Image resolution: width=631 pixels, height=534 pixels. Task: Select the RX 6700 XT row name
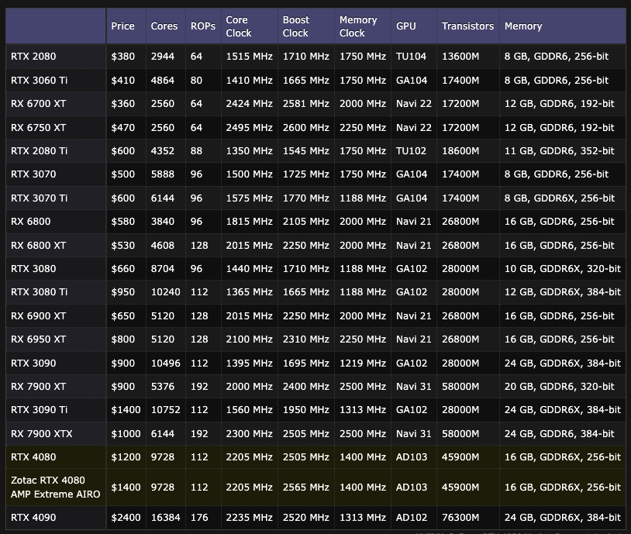pos(38,103)
